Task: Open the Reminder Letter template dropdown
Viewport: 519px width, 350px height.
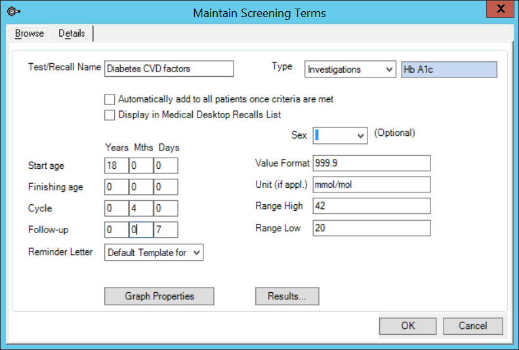Action: pos(154,252)
